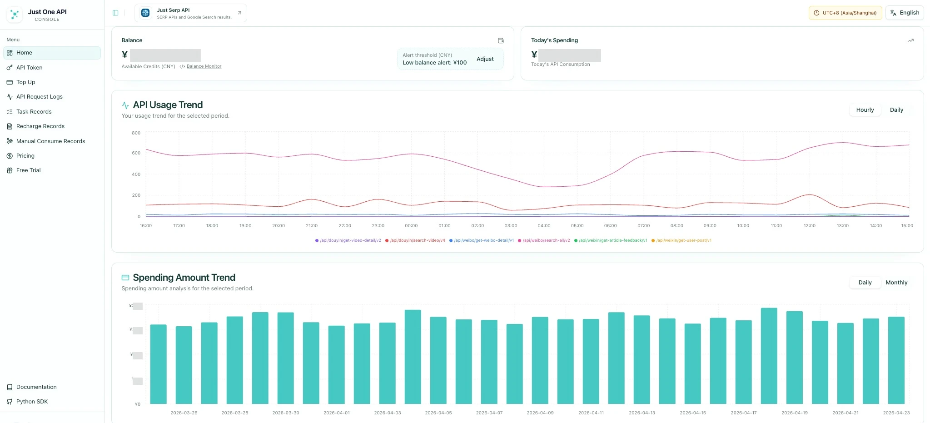The width and height of the screenshot is (930, 423).
Task: Toggle douyin/get-video-detail/v2 legend series
Action: [348, 240]
